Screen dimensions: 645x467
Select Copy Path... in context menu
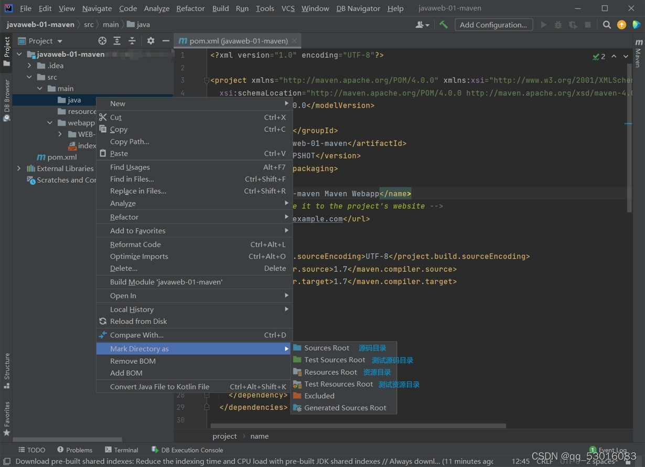(194, 142)
